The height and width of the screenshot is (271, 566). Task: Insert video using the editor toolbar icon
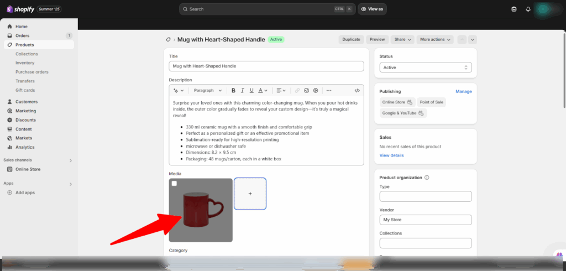pyautogui.click(x=316, y=91)
